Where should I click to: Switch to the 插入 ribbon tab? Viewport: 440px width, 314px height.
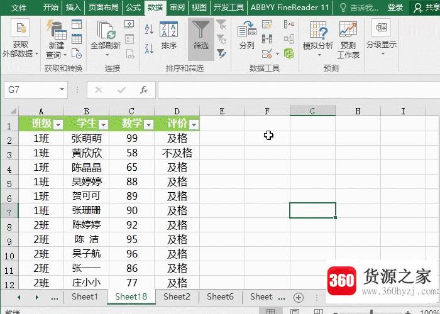[73, 8]
